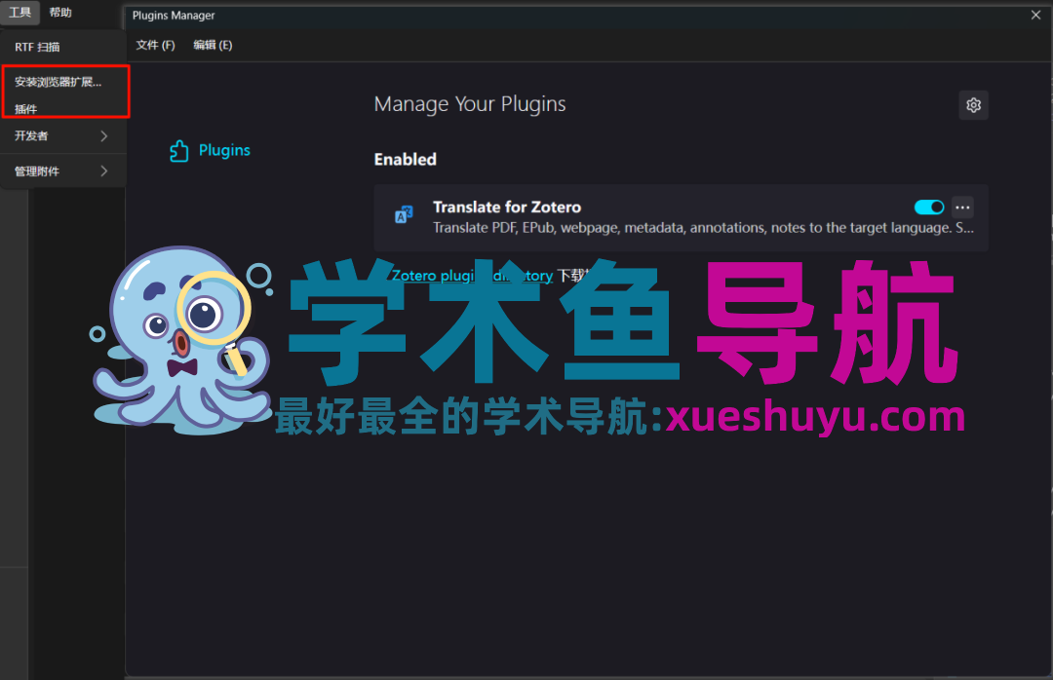Open 文件 (F) menu in Plugins Manager
Screen dimensions: 1053x680
pos(155,45)
